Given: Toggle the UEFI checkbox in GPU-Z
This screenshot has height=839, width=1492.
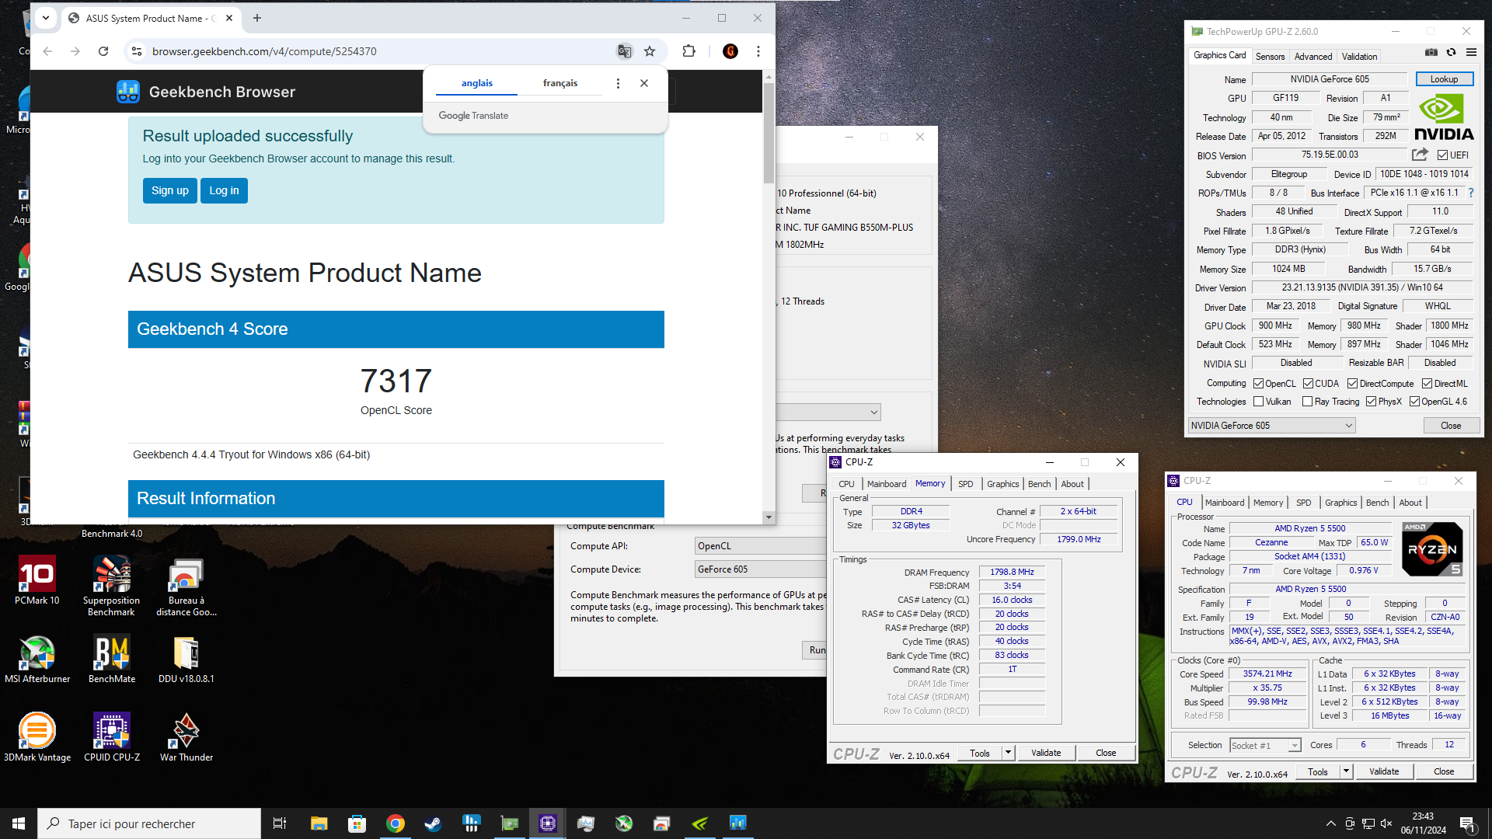Looking at the screenshot, I should tap(1443, 155).
